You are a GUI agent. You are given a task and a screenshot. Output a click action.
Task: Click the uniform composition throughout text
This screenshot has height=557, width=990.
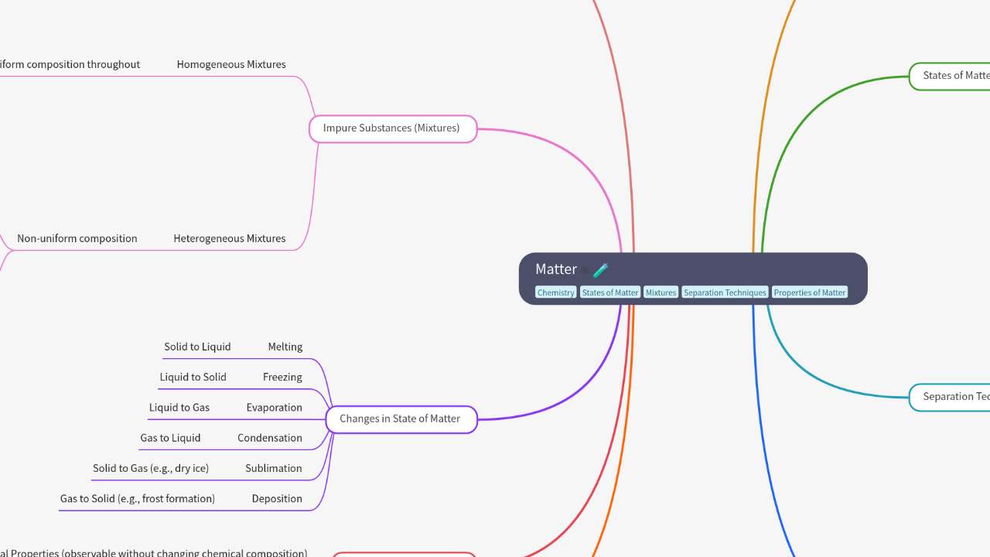(70, 64)
